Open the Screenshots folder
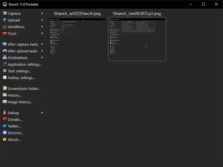 (24, 89)
